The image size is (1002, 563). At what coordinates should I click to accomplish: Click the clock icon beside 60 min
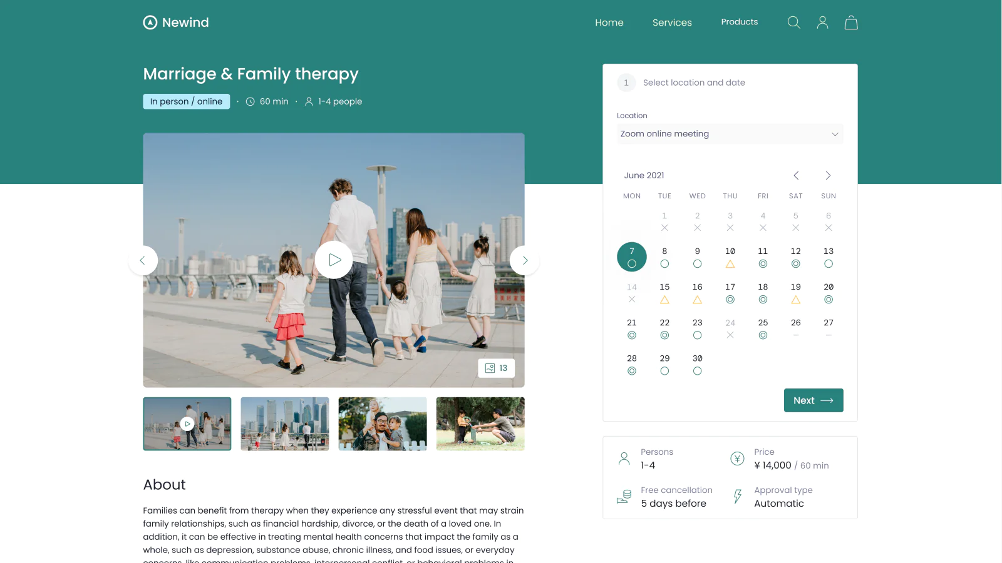(x=250, y=101)
